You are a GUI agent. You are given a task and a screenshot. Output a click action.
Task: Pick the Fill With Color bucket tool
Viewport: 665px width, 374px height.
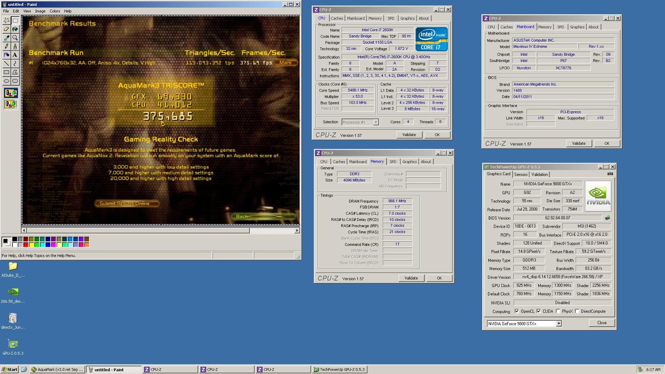point(15,29)
